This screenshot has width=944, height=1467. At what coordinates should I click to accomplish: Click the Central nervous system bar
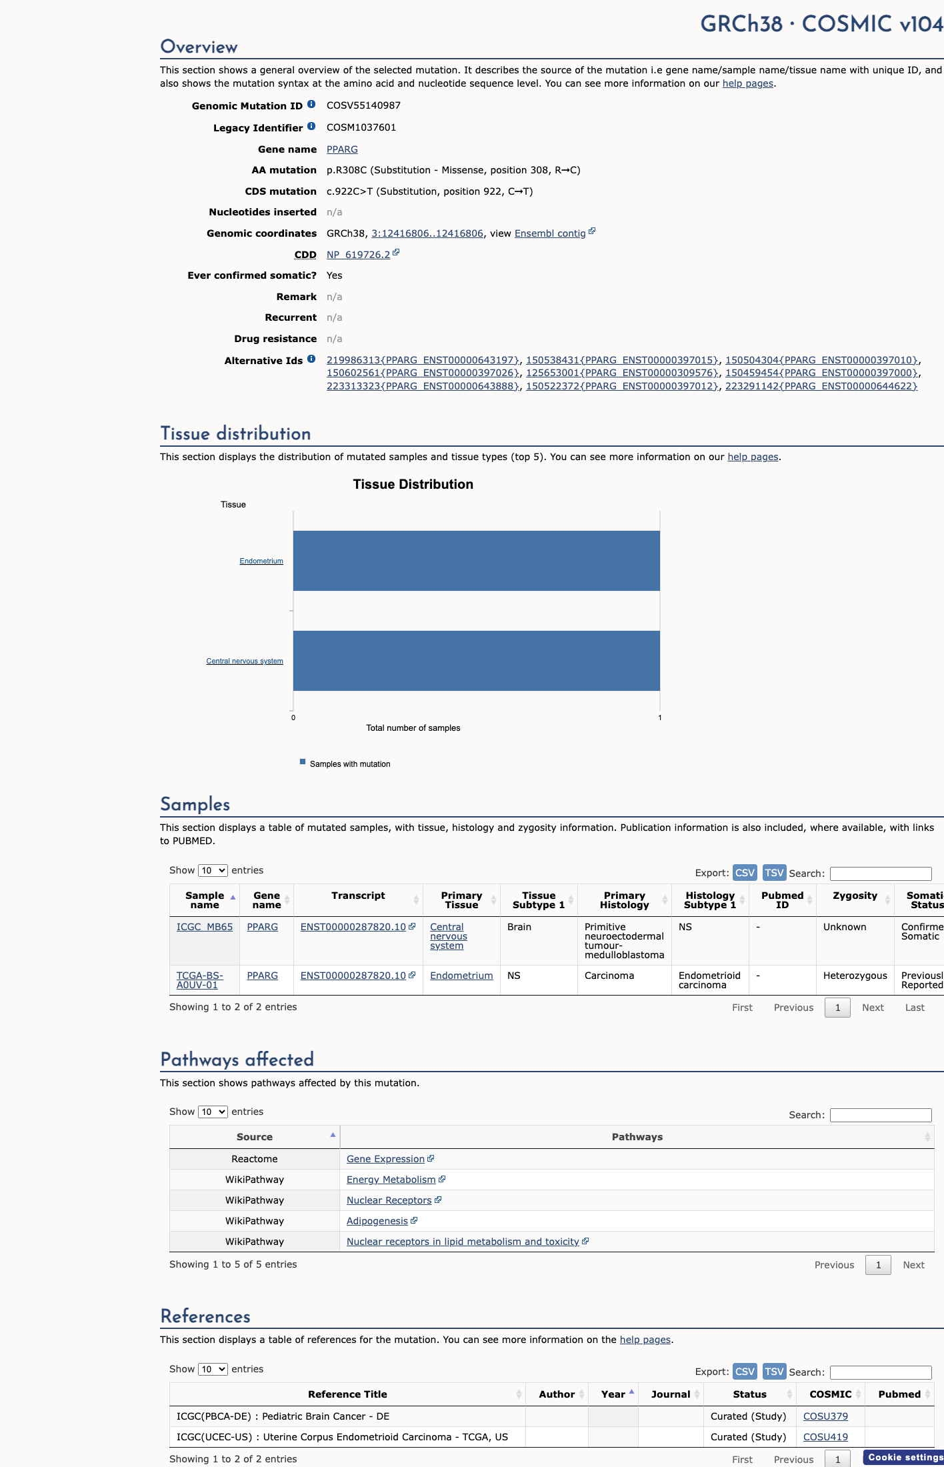477,661
